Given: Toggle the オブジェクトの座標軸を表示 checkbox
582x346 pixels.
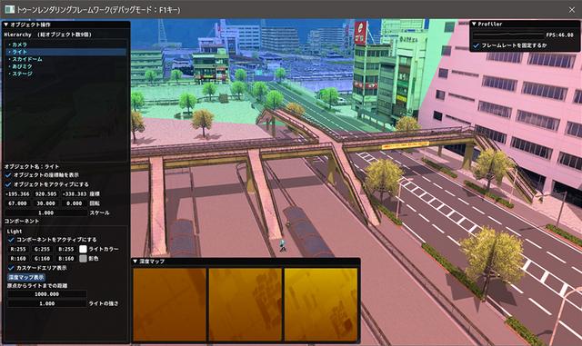Looking at the screenshot, I should (8, 175).
